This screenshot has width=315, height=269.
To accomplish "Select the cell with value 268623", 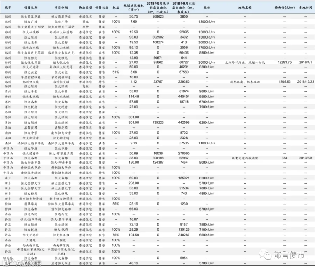I will 158,16.
